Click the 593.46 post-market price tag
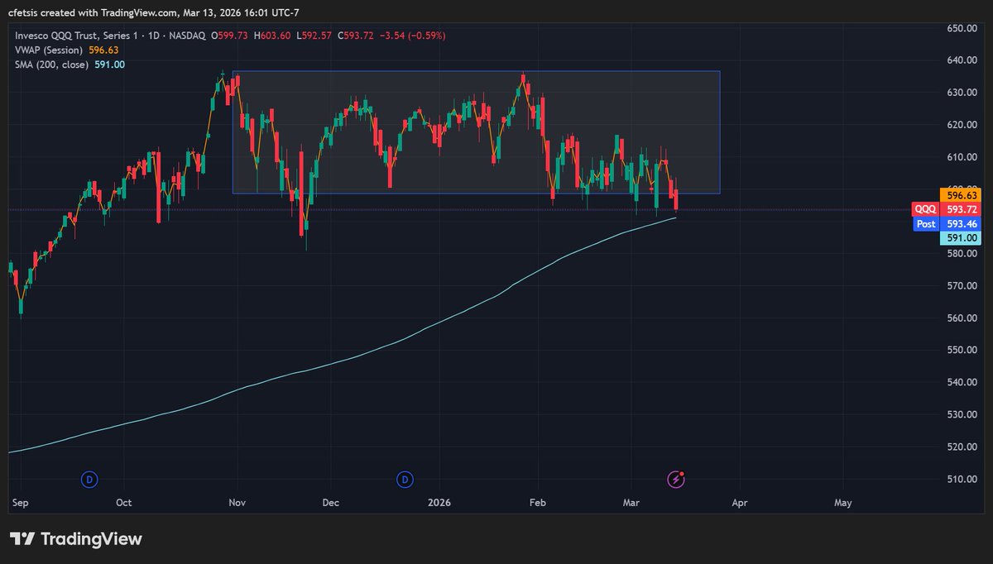 [x=960, y=224]
